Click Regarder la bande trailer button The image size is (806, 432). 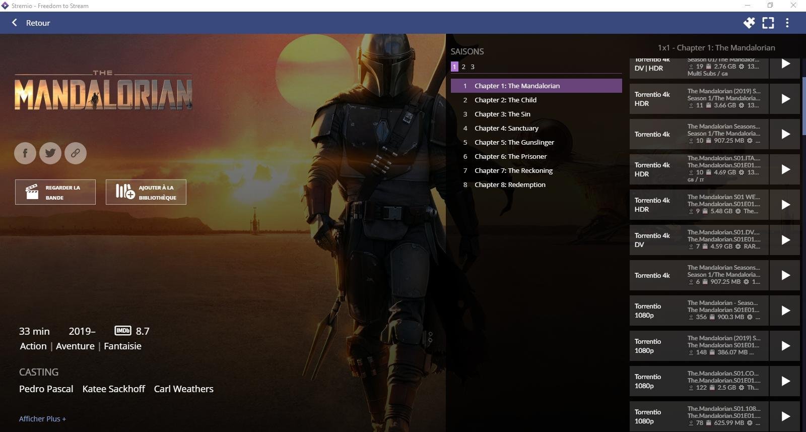click(x=55, y=192)
